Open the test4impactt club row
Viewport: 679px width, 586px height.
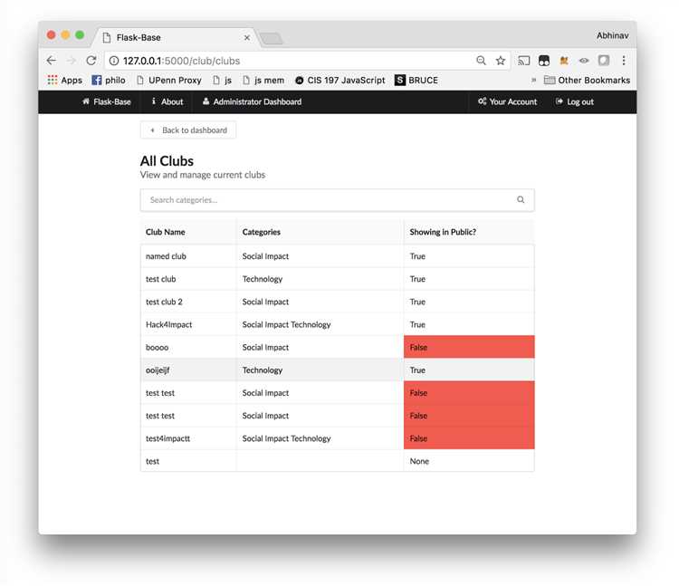338,438
